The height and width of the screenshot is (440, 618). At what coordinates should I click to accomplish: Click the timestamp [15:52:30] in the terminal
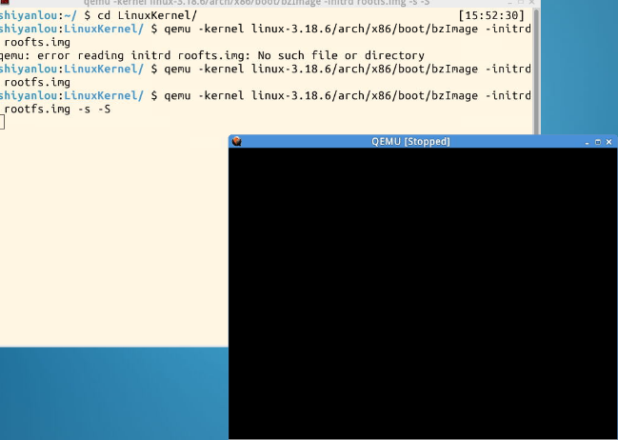(491, 16)
